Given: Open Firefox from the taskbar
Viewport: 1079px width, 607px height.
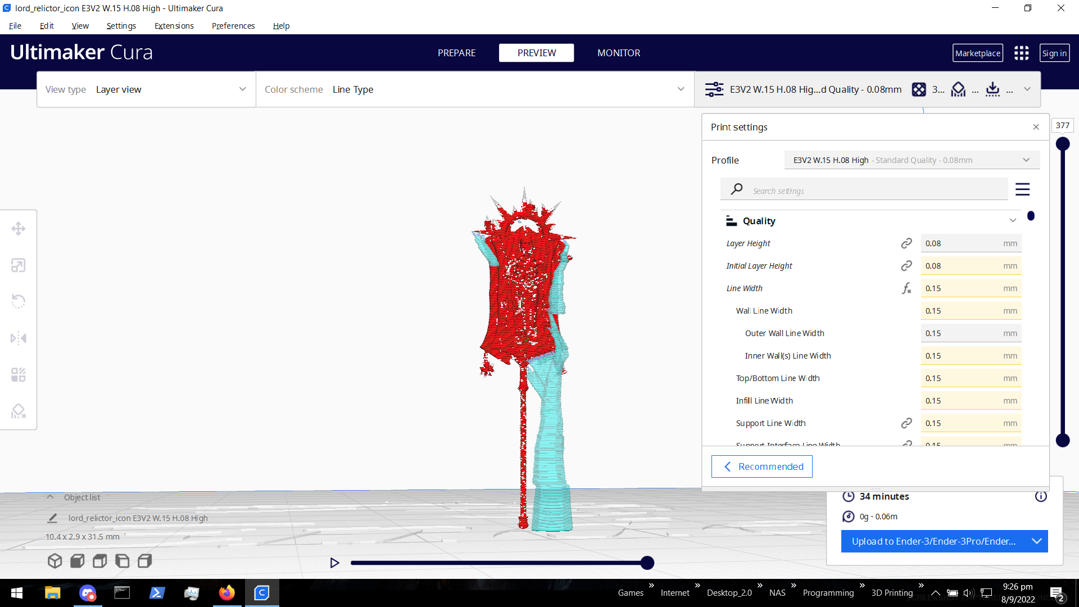Looking at the screenshot, I should click(227, 593).
